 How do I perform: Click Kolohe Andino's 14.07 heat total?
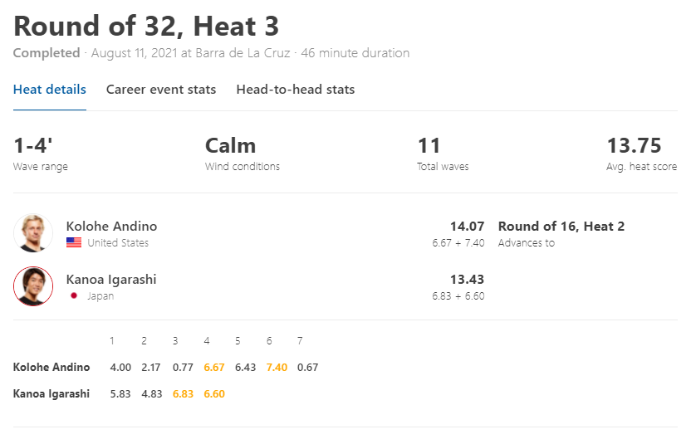tap(467, 227)
